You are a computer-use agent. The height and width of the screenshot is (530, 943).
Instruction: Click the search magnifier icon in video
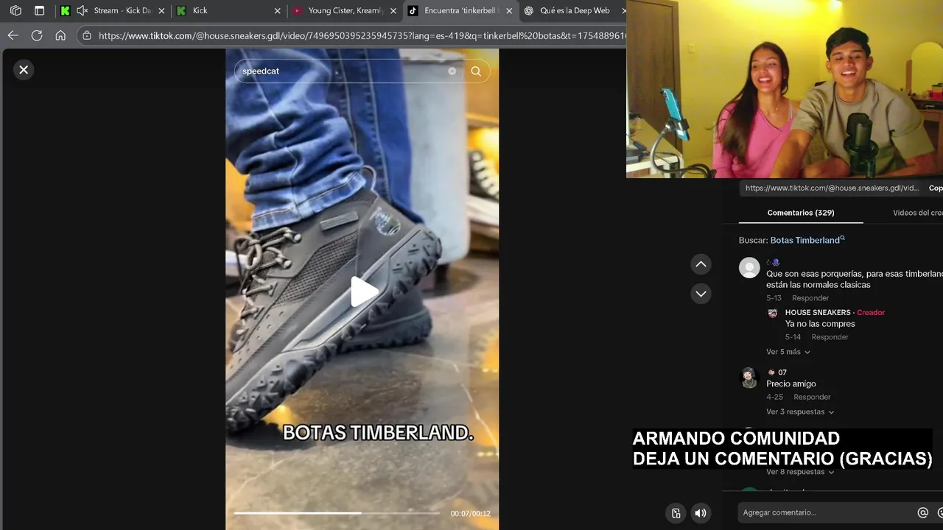coord(476,71)
